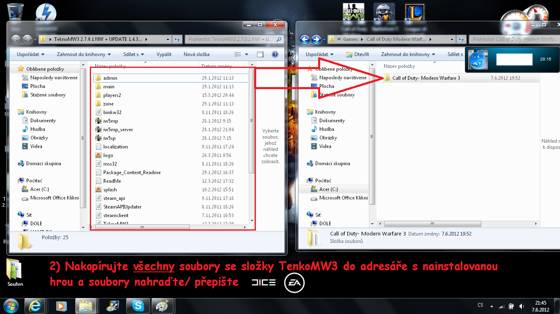Open Zahrnout do knihovny in left window
This screenshot has width=560, height=314.
pyautogui.click(x=84, y=54)
